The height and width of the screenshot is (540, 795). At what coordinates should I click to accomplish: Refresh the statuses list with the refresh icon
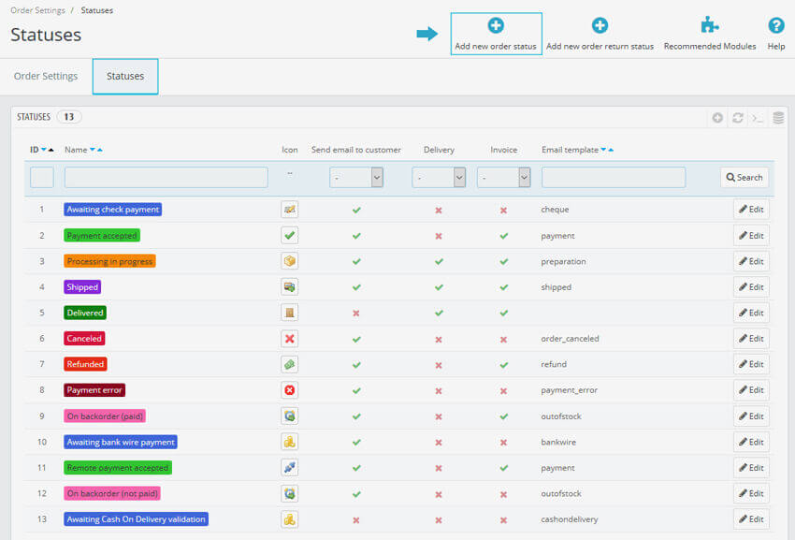[737, 118]
